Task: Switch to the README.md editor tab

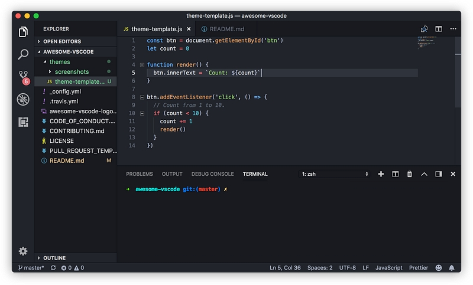Action: [x=223, y=29]
